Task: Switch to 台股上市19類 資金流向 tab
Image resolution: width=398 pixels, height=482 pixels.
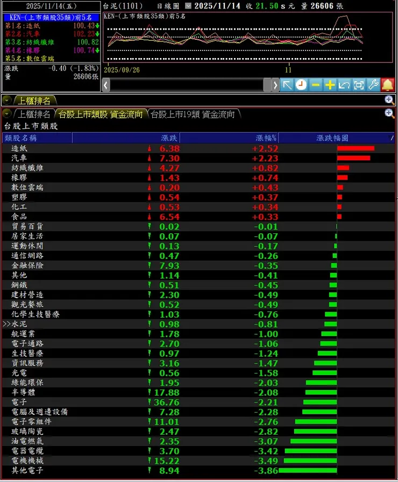Action: [193, 114]
